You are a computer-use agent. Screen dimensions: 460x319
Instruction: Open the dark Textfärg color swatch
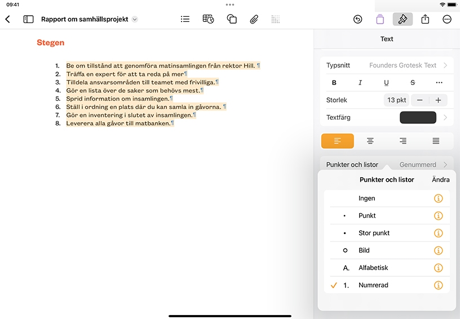tap(418, 118)
